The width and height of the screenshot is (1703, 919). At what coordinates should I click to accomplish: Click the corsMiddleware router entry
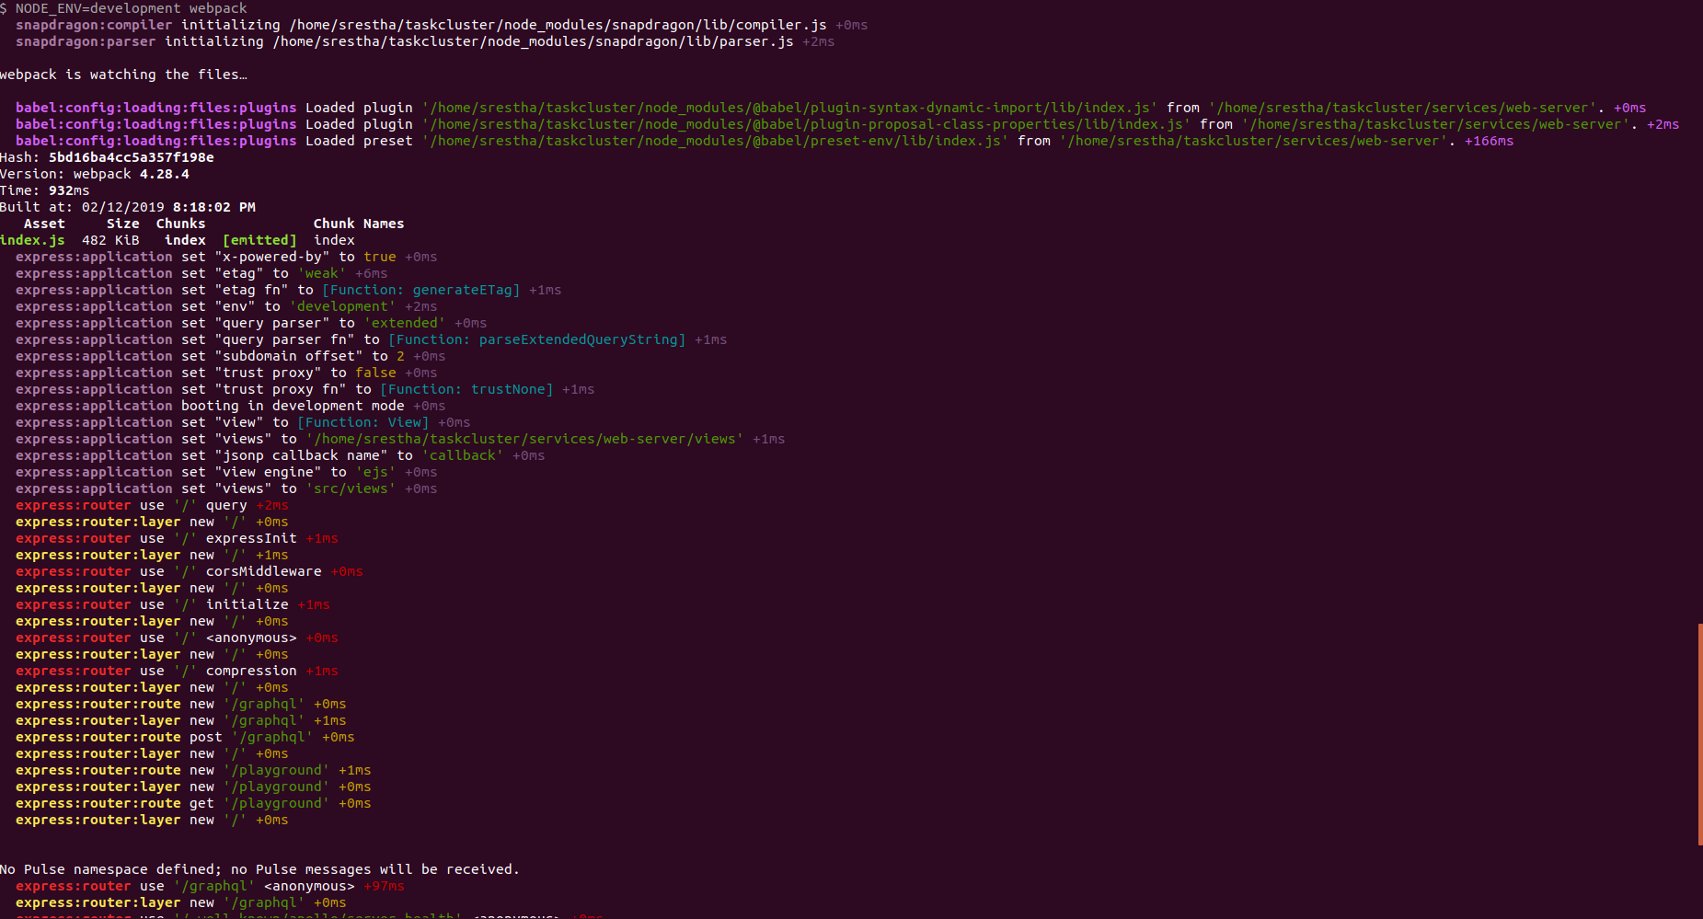point(263,571)
